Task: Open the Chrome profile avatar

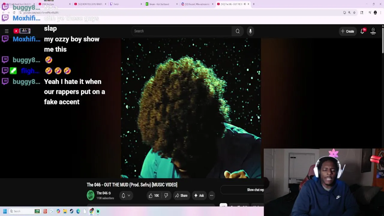Action: point(375,13)
